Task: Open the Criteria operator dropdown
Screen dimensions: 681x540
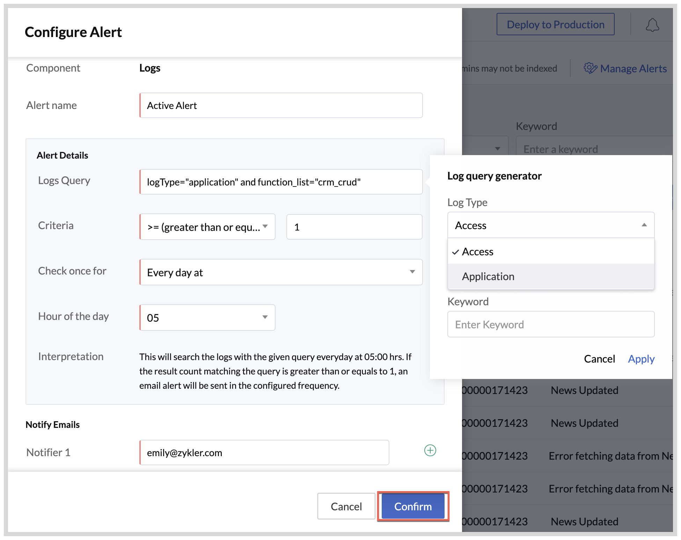Action: click(x=207, y=227)
